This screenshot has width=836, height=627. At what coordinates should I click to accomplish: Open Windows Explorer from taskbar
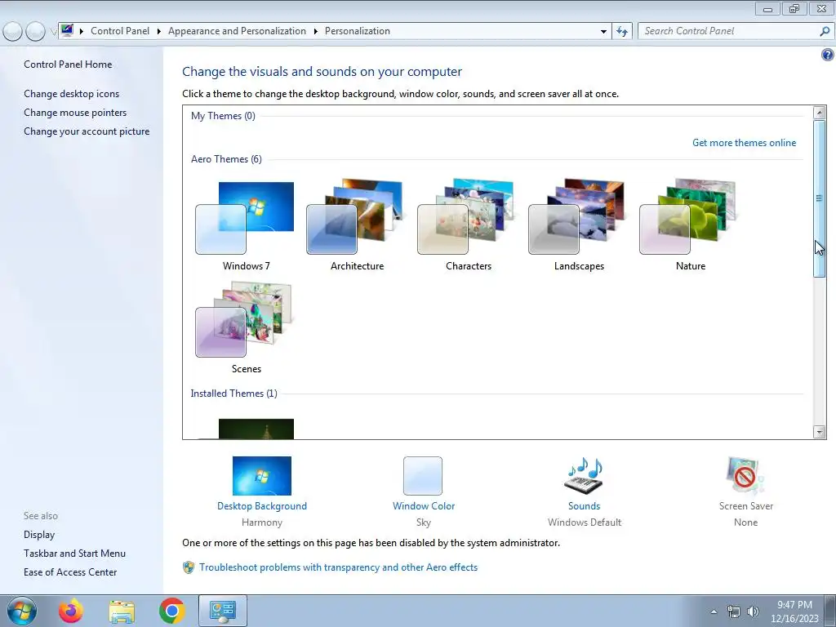coord(122,611)
